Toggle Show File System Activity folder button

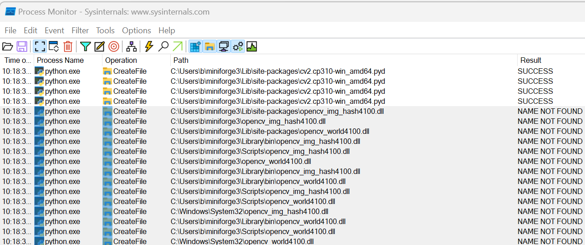point(209,46)
